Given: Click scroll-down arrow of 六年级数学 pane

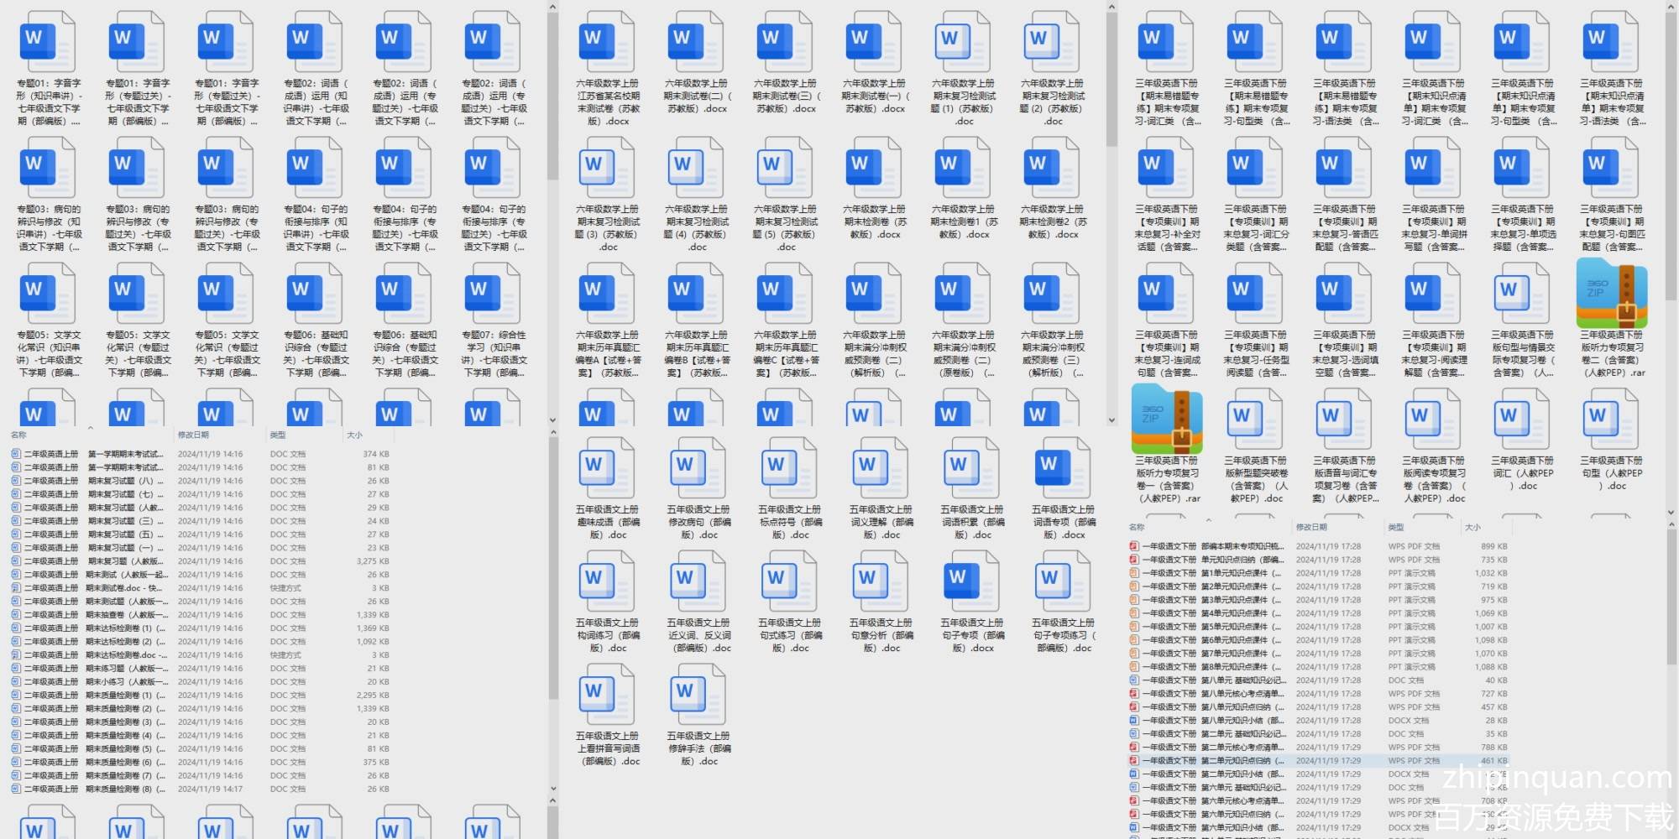Looking at the screenshot, I should pyautogui.click(x=1111, y=420).
